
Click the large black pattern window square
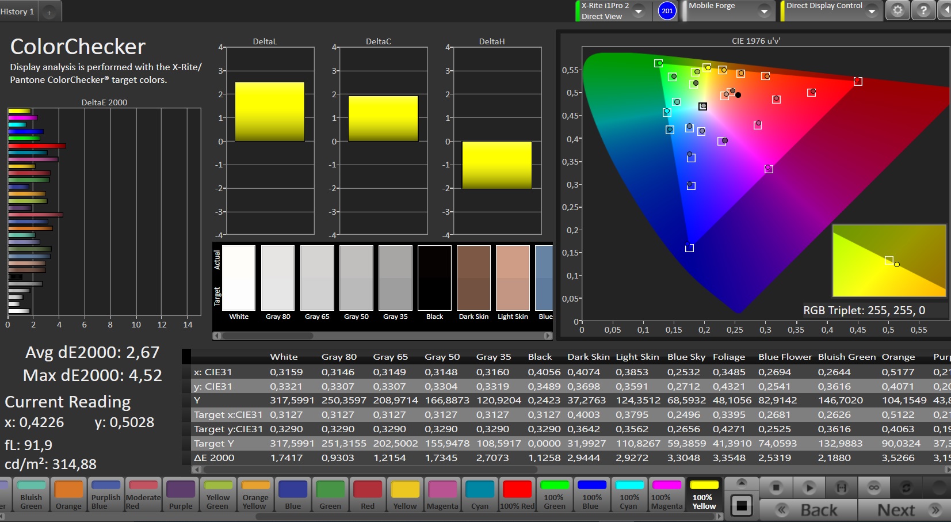[742, 506]
